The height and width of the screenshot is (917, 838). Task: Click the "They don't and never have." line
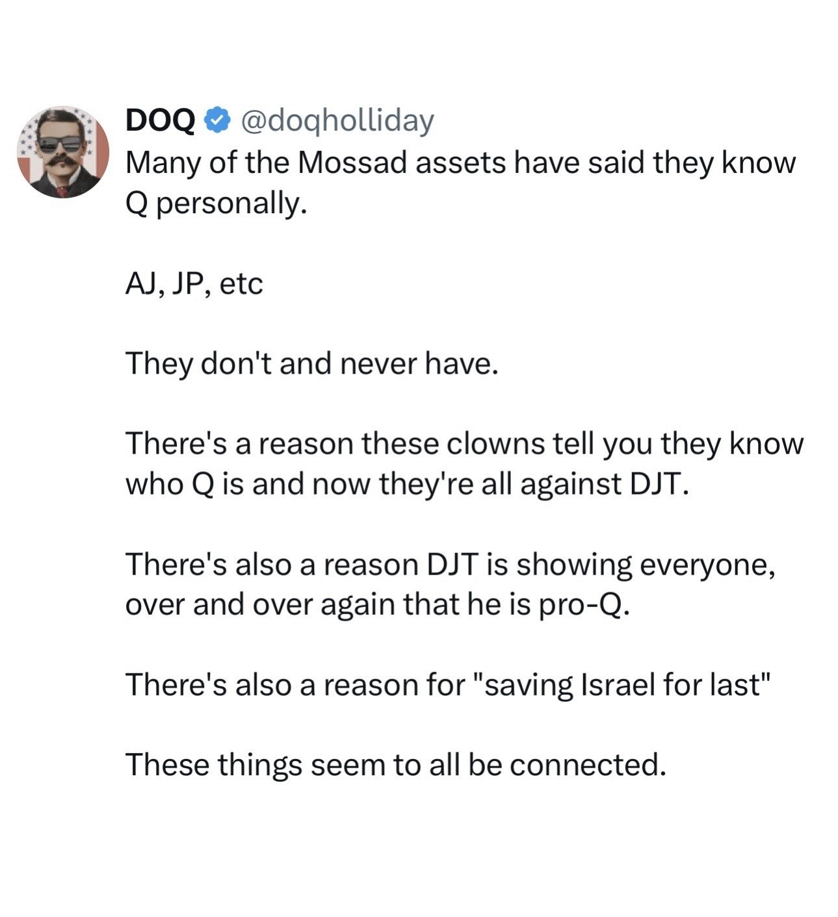[x=311, y=363]
